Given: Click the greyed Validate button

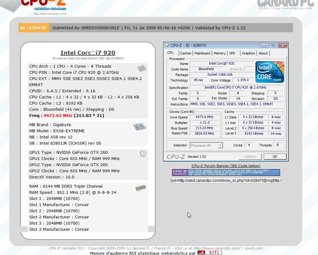Looking at the screenshot, I should (250, 157).
